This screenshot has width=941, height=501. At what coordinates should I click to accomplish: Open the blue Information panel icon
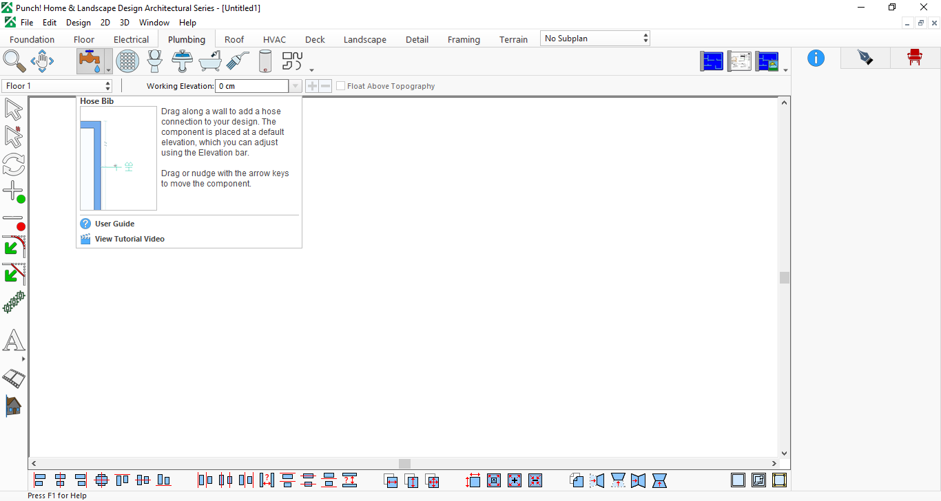[x=816, y=58]
